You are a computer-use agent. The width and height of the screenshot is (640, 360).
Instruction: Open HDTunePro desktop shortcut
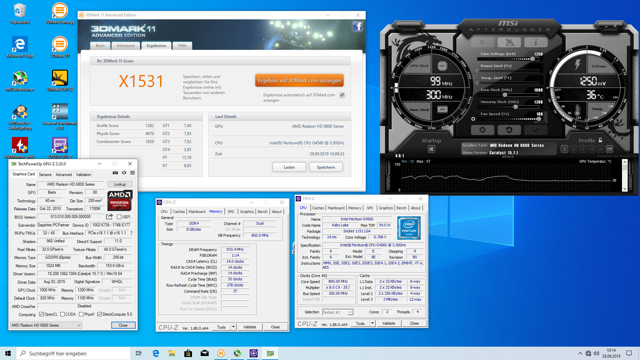(x=20, y=117)
